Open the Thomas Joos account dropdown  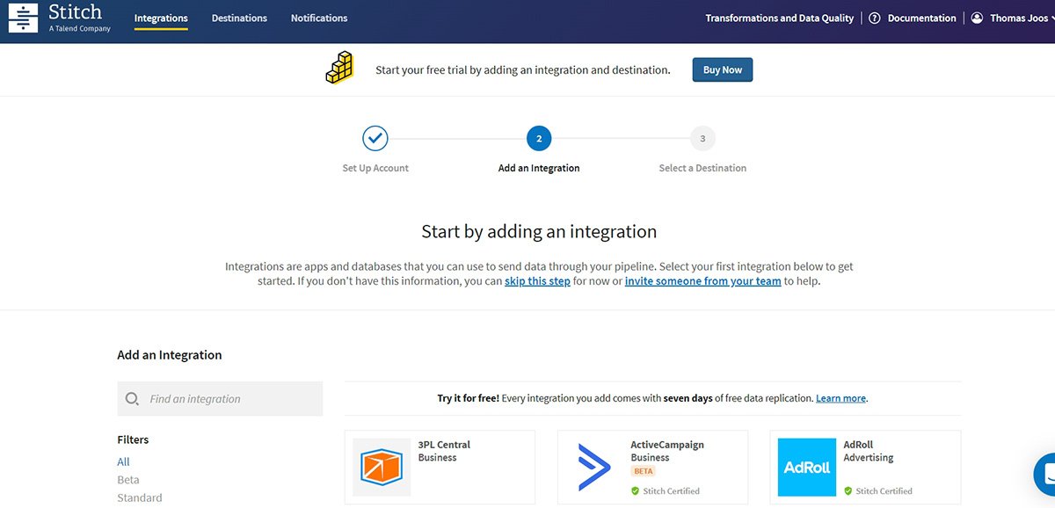tap(1020, 17)
